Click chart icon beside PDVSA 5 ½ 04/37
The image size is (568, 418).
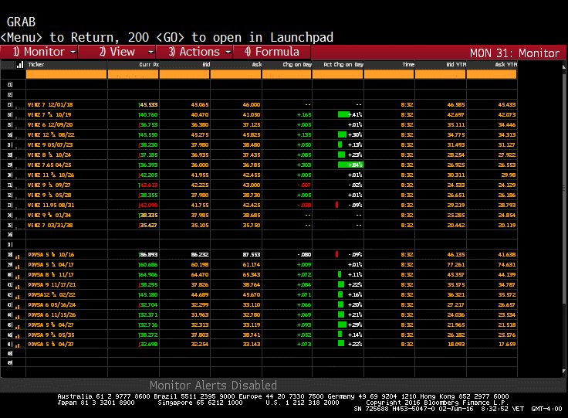(20, 345)
